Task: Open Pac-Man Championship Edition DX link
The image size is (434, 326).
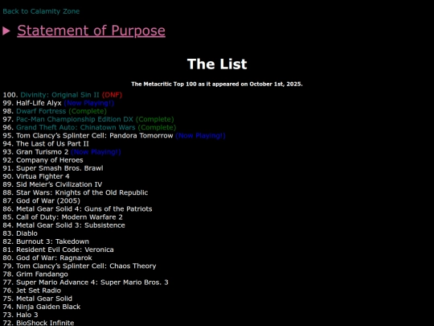Action: pos(75,119)
